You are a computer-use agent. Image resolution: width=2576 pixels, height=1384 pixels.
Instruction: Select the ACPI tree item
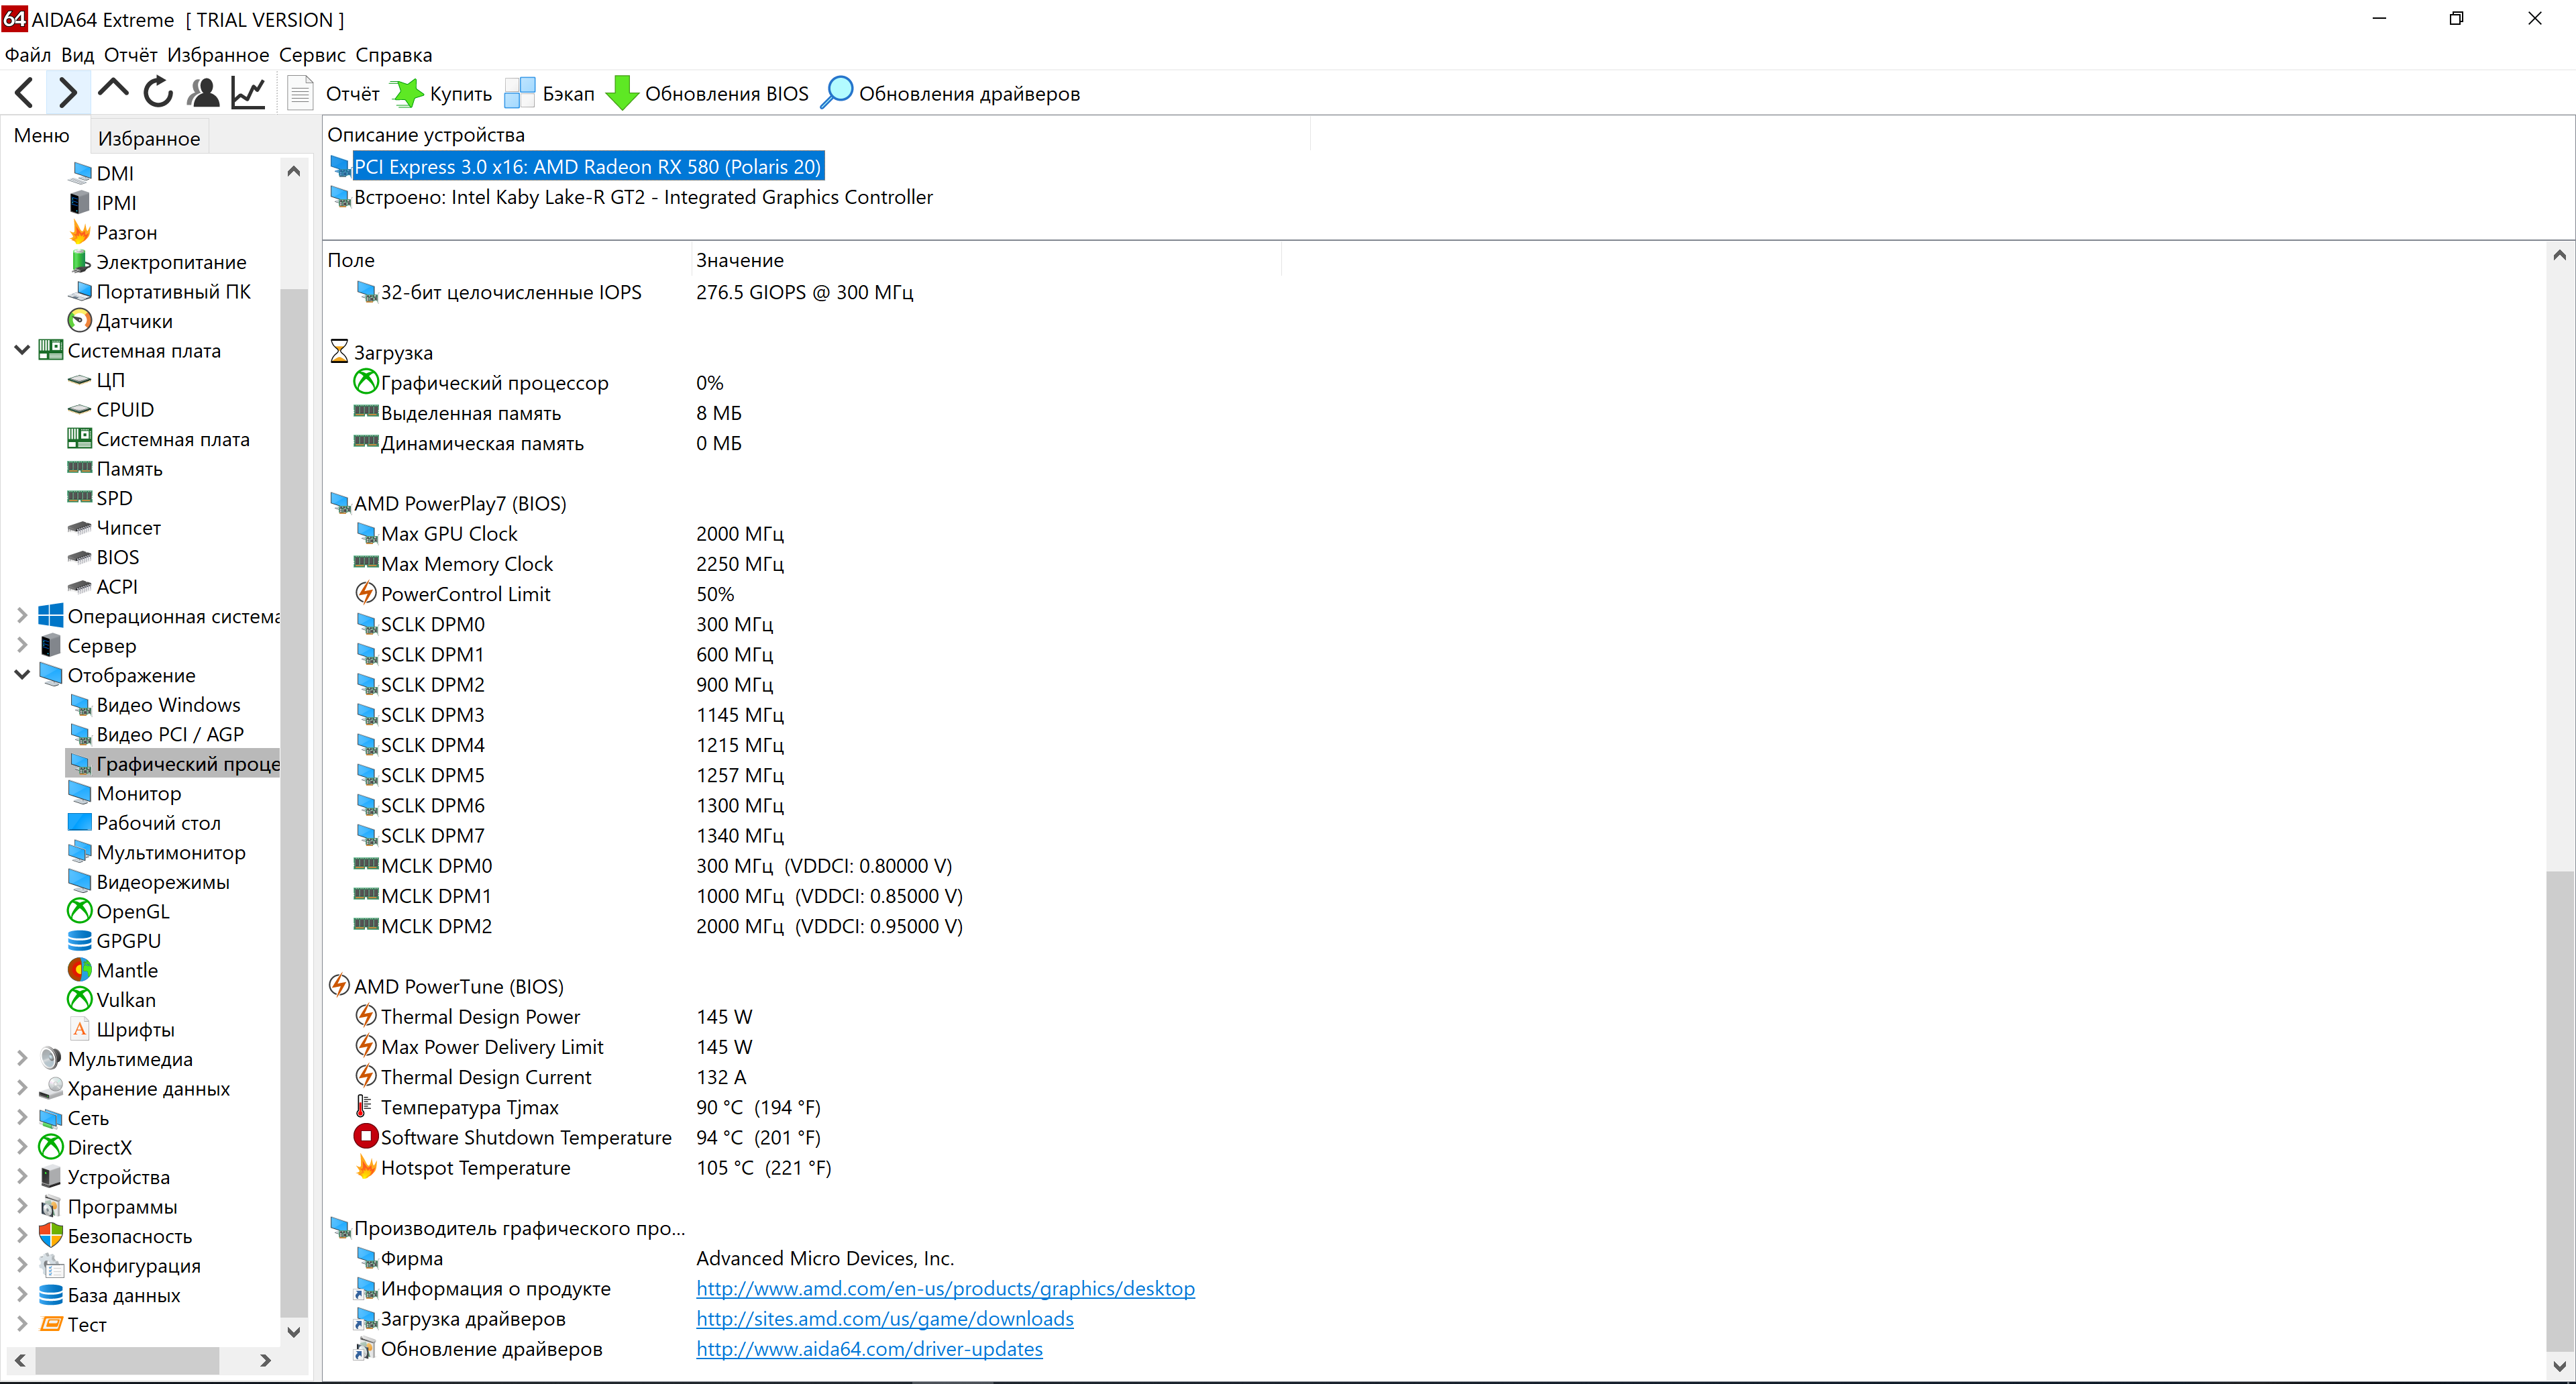[x=104, y=586]
